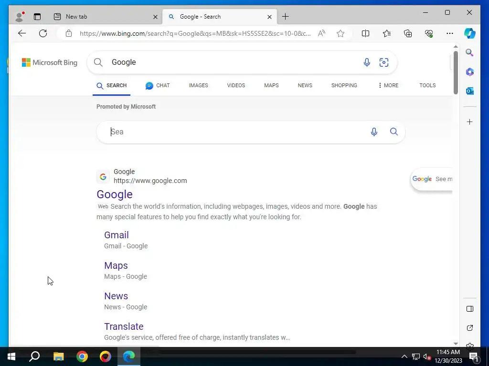Click the vertical scrollbar thumb
The width and height of the screenshot is (489, 366).
pyautogui.click(x=456, y=72)
